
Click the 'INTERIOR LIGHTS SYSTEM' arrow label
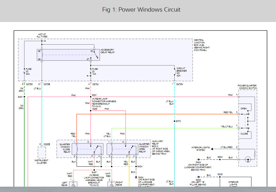(200, 149)
